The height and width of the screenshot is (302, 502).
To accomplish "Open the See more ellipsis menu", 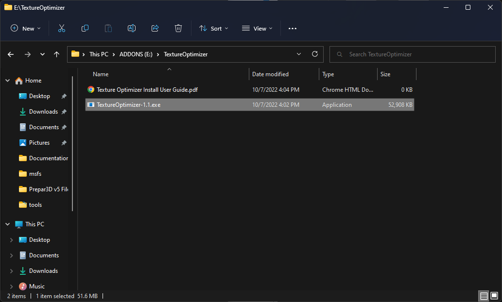I will coord(292,29).
